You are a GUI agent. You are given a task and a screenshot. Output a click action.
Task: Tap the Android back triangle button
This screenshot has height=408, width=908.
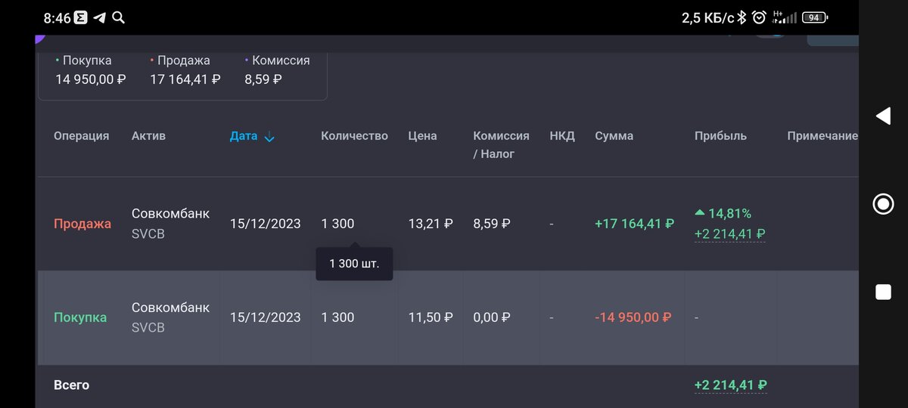click(883, 116)
